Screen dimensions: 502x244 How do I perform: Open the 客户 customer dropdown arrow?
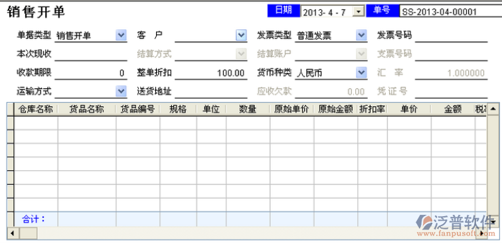pyautogui.click(x=241, y=35)
